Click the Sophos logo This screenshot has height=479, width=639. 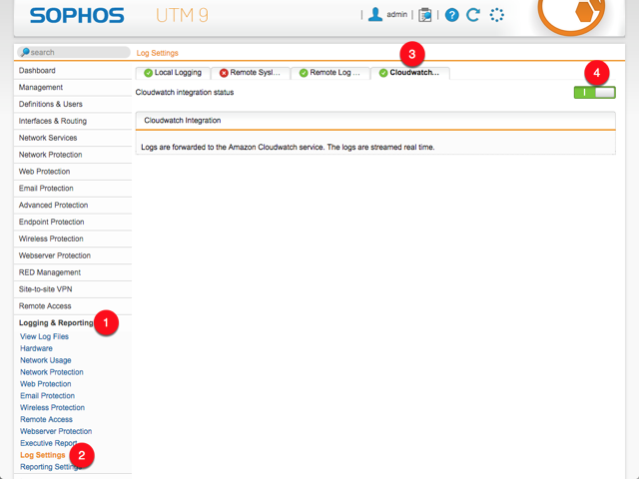77,16
